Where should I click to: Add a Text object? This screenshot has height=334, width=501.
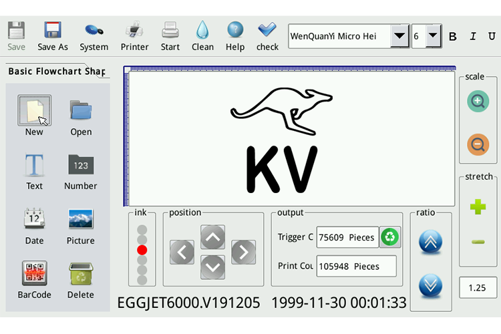click(x=34, y=165)
